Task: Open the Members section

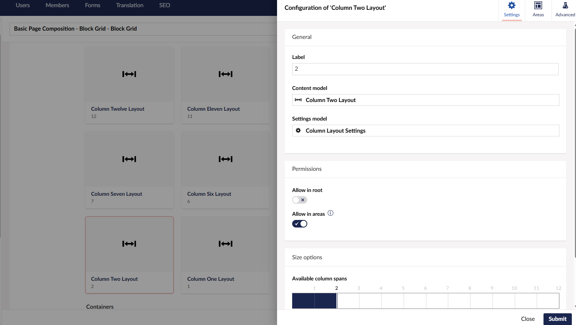Action: [x=57, y=5]
